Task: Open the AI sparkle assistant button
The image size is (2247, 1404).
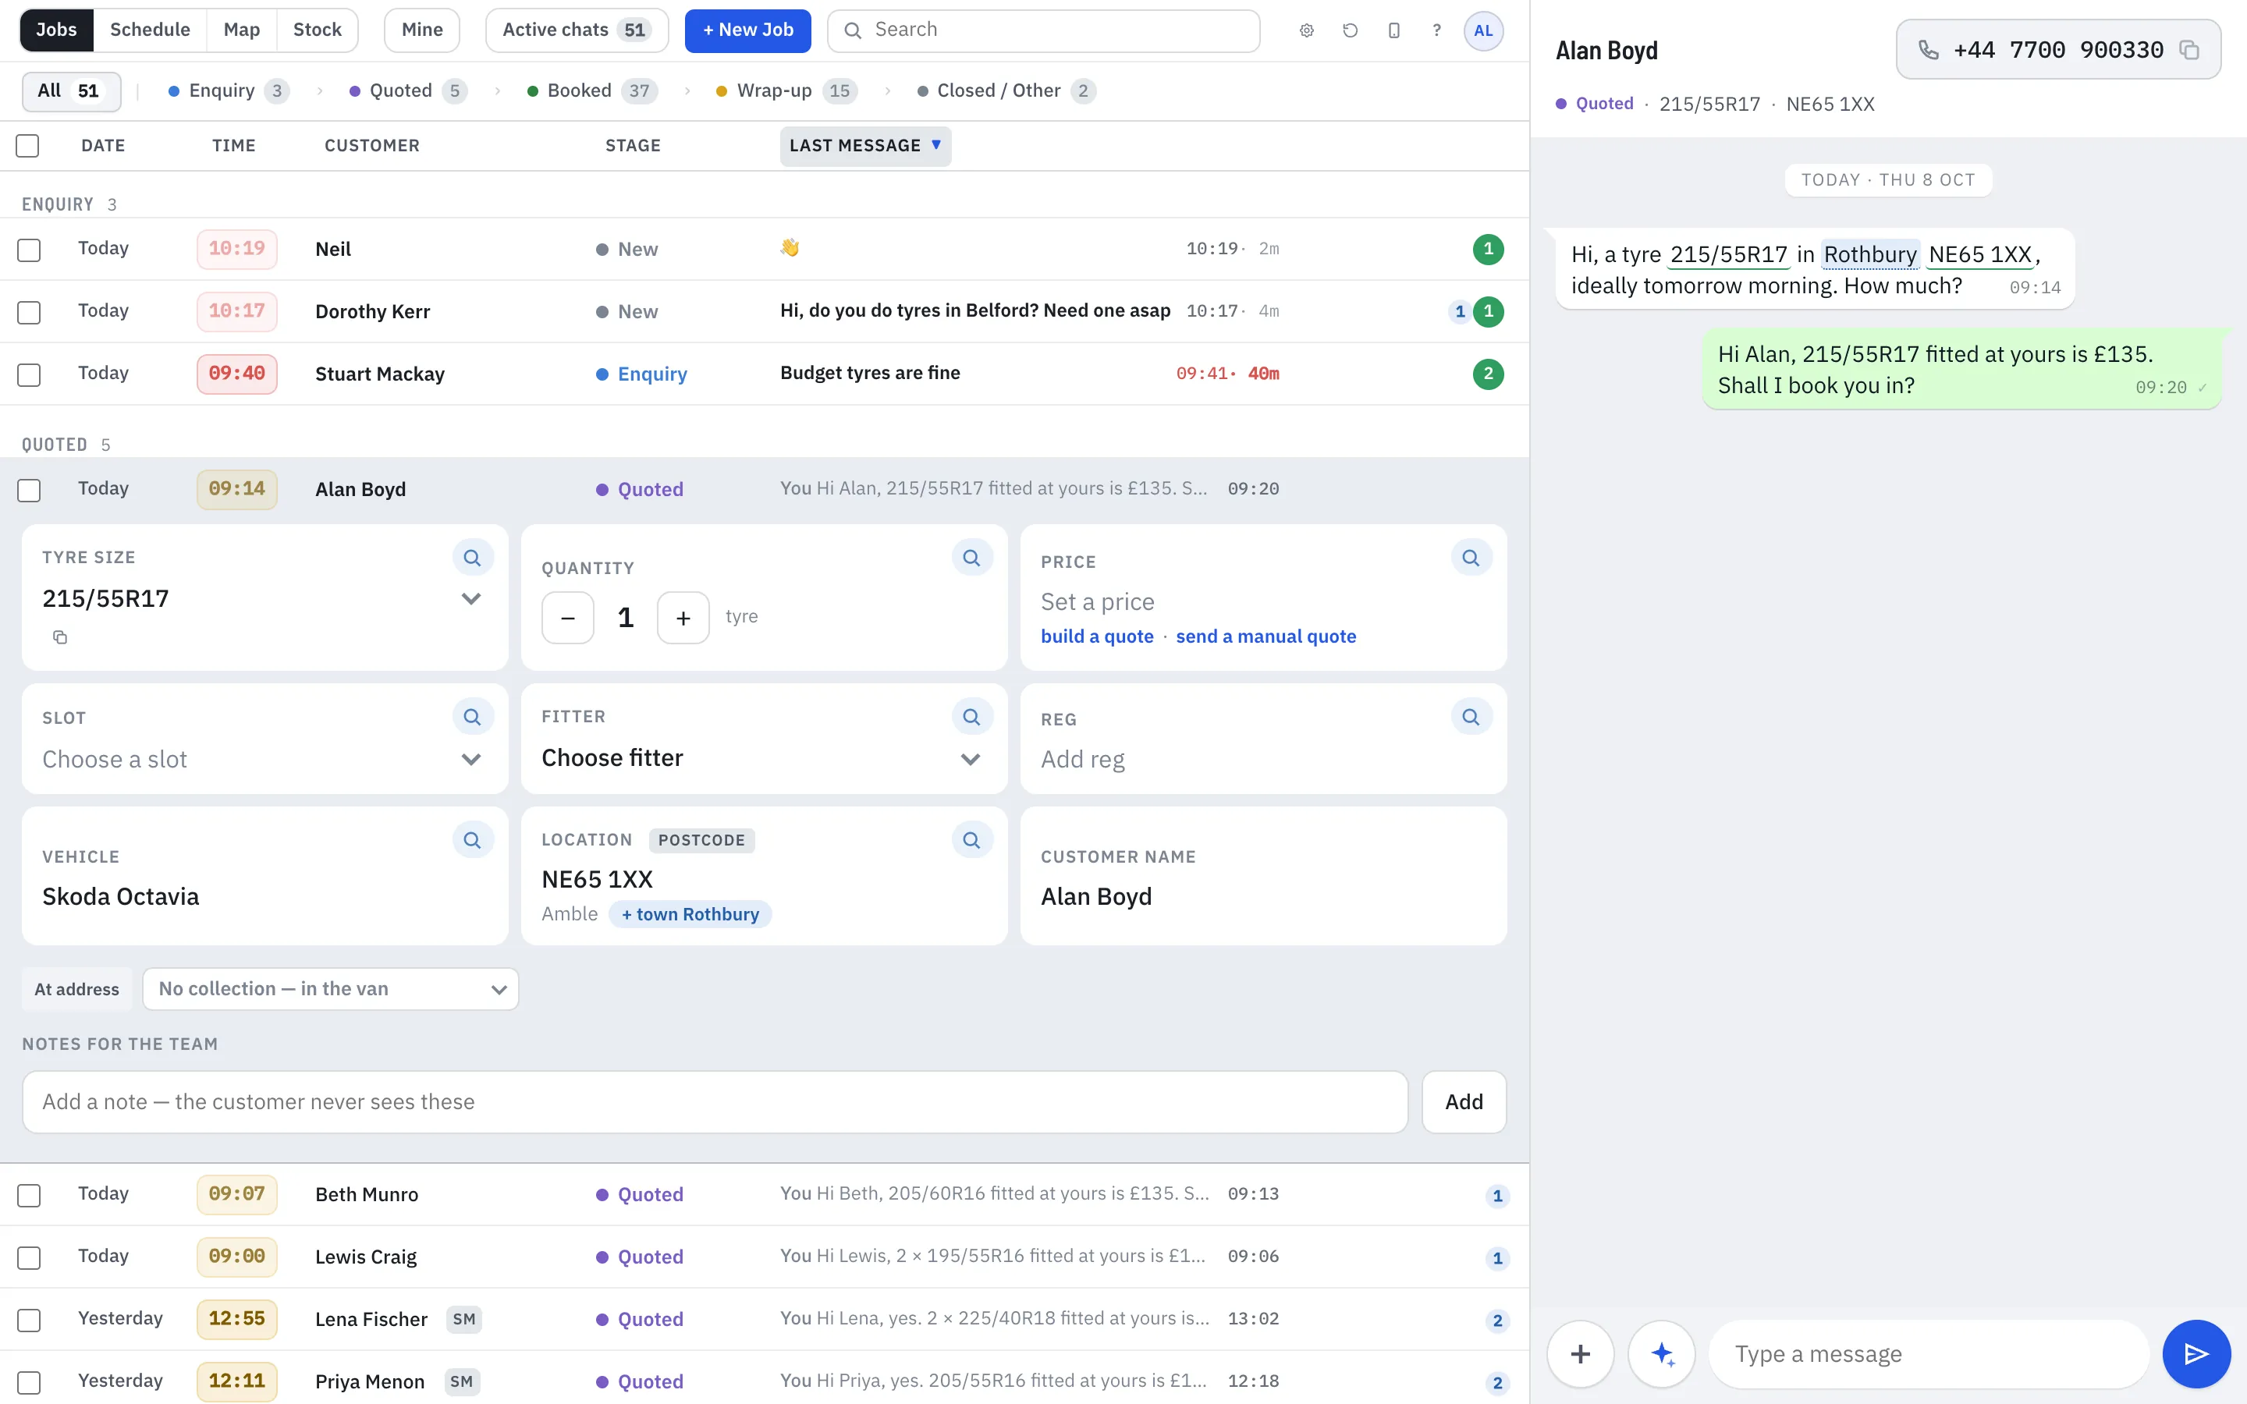Action: [x=1662, y=1354]
